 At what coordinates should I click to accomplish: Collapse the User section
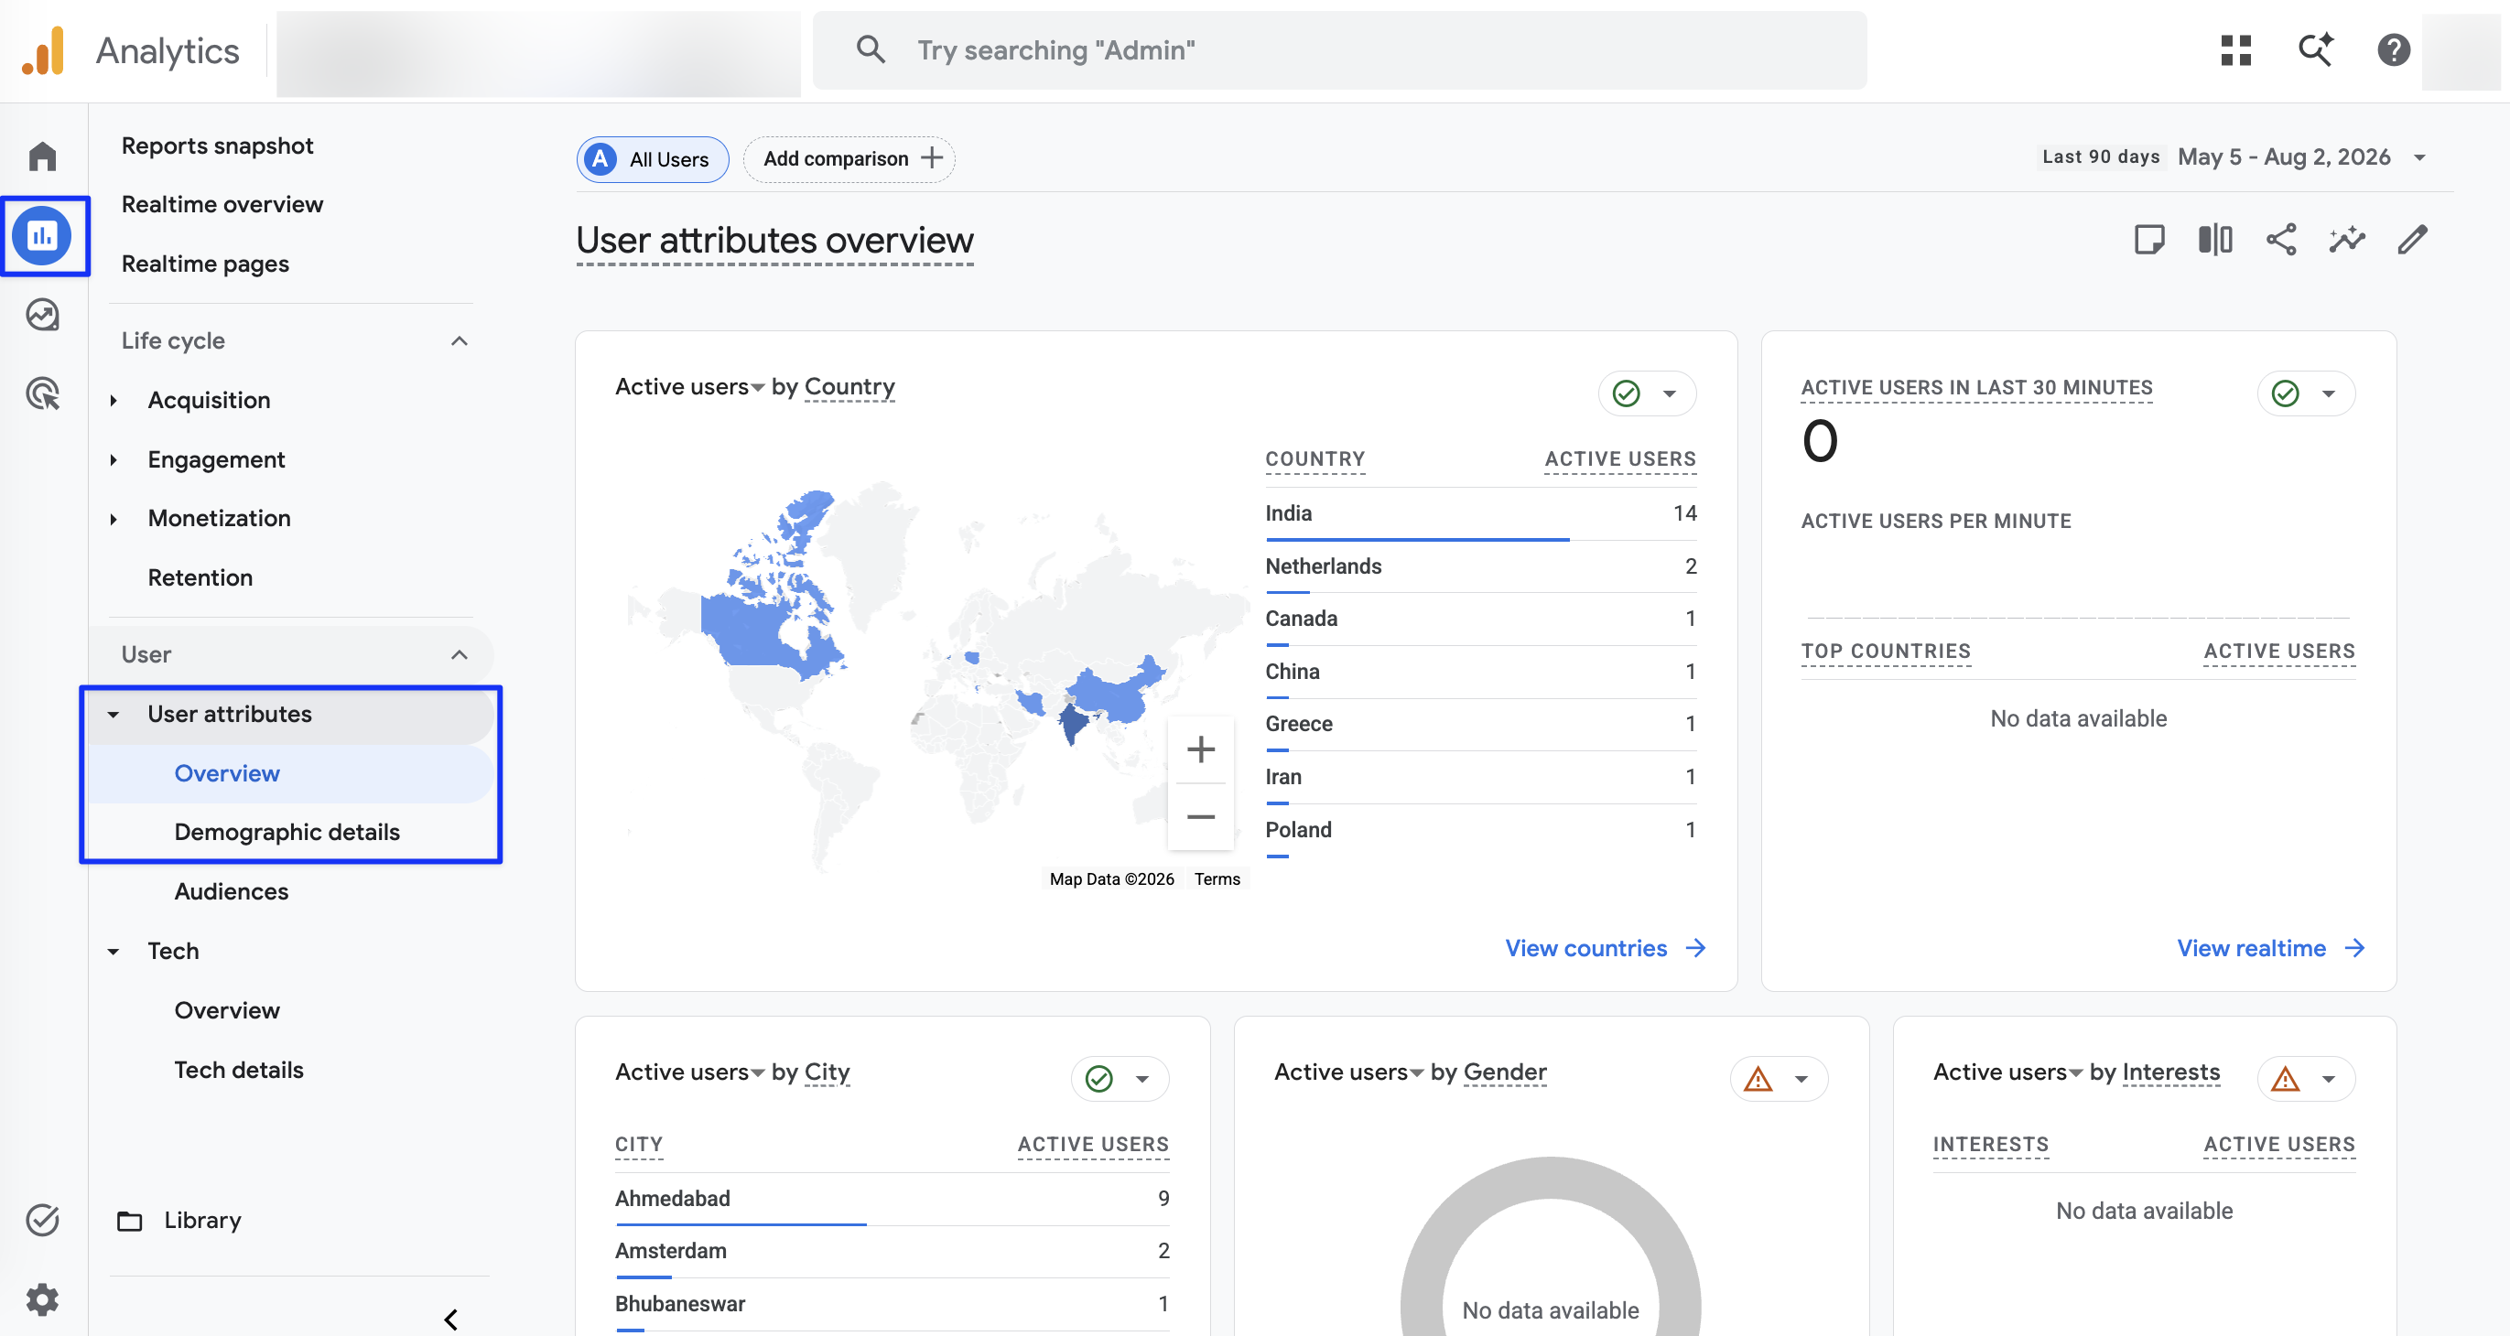click(459, 654)
